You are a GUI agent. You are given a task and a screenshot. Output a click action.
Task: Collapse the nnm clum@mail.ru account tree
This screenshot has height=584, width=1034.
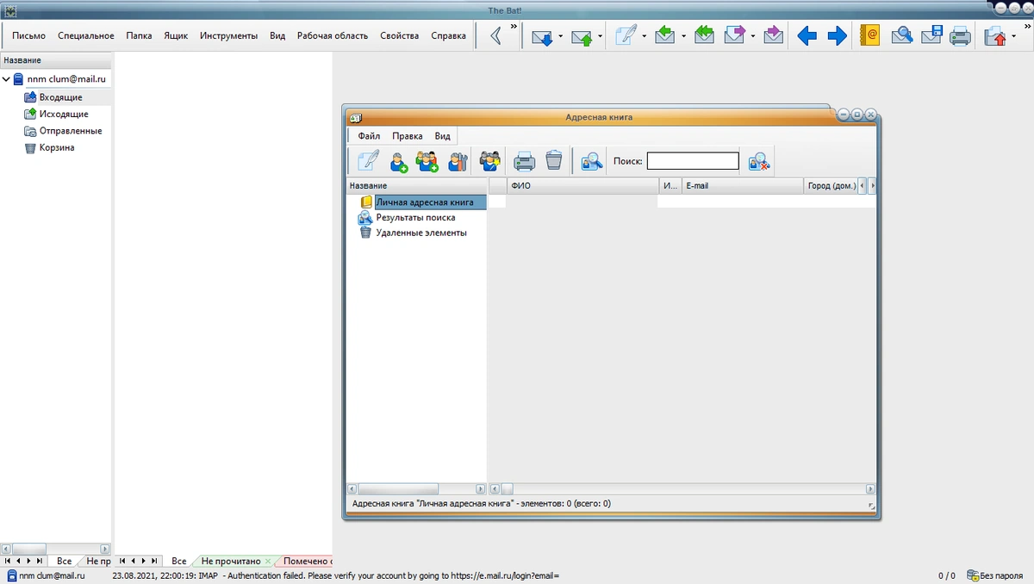[x=7, y=79]
